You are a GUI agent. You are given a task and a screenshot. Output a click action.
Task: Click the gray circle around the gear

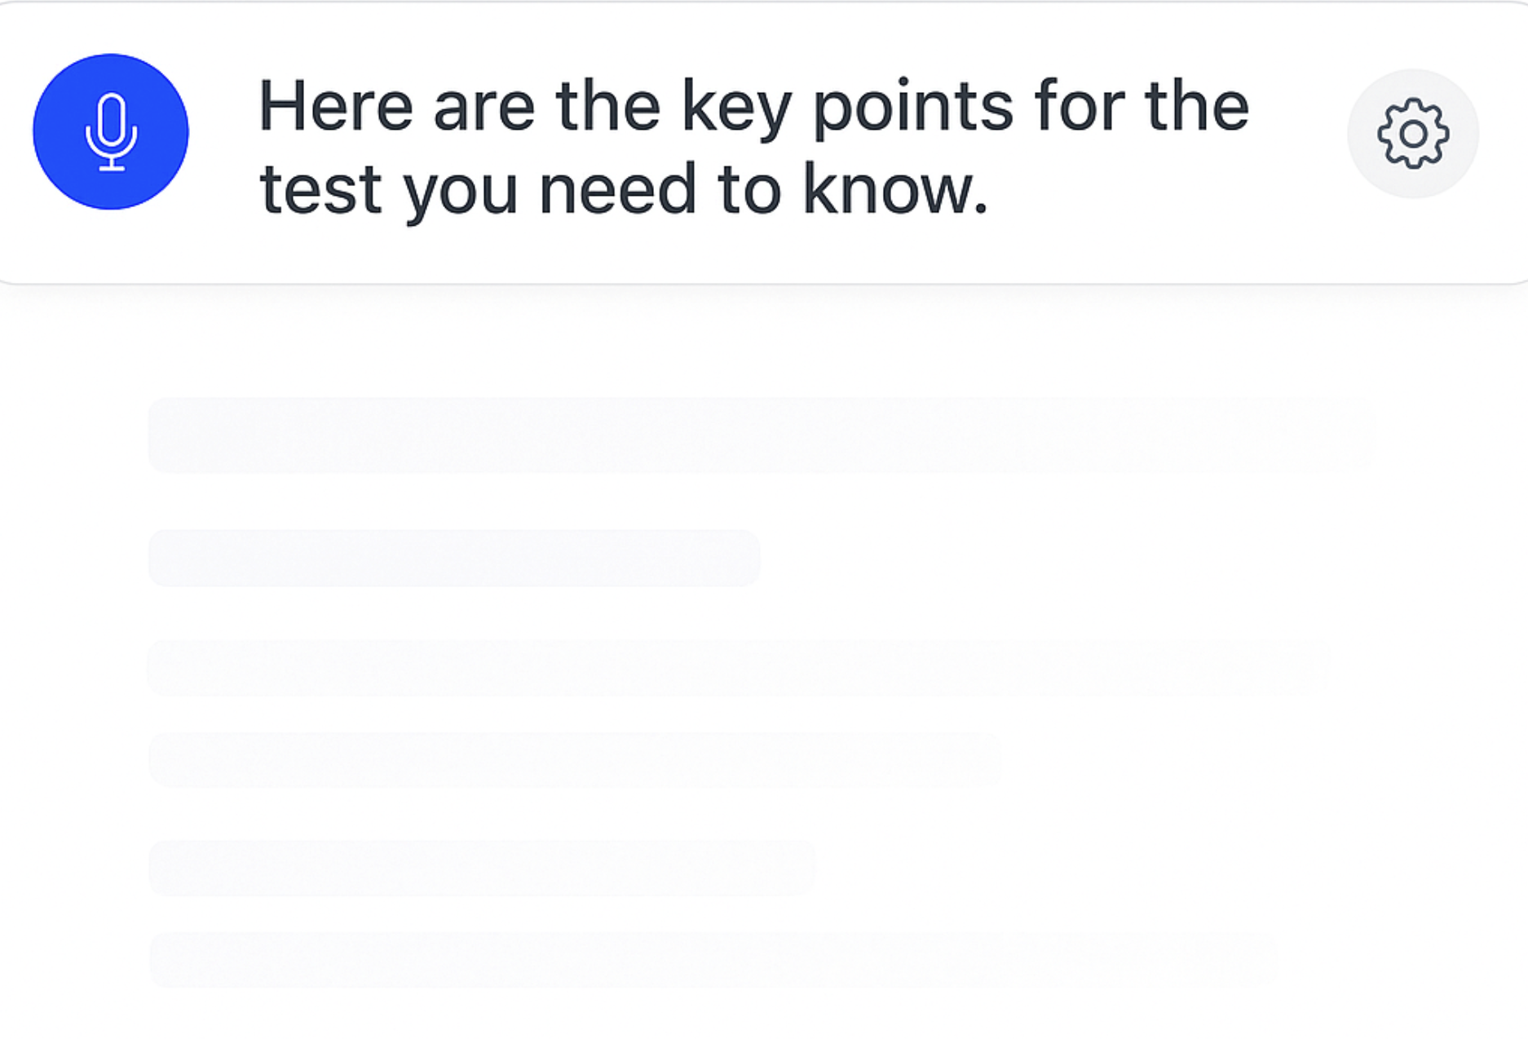point(1413,134)
